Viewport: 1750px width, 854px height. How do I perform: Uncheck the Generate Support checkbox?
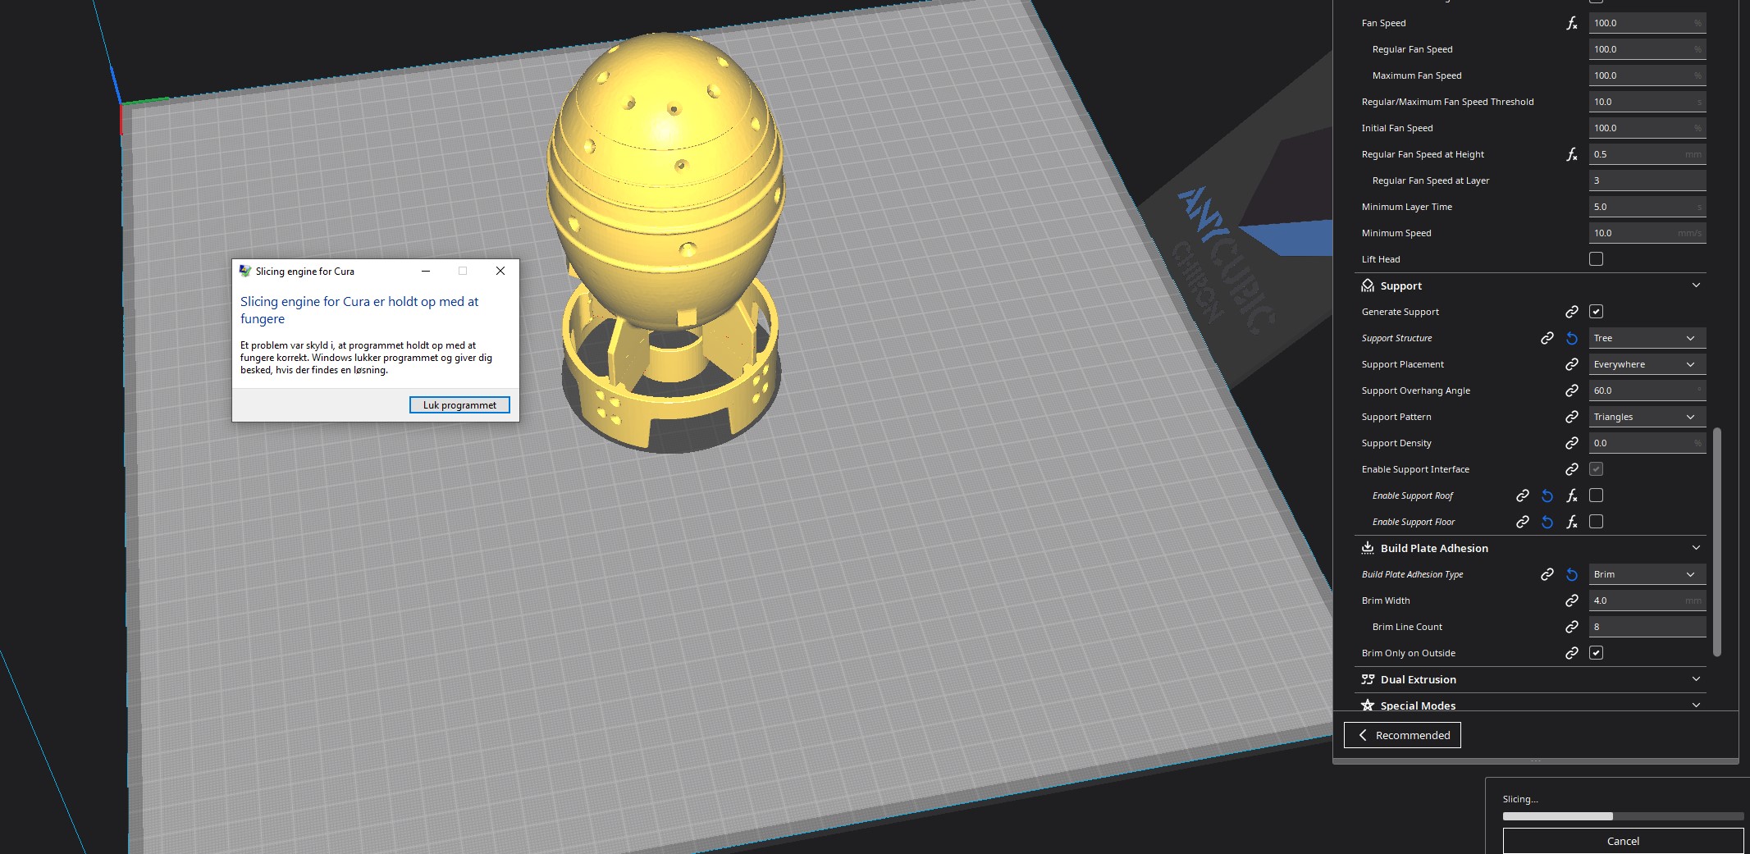coord(1596,312)
